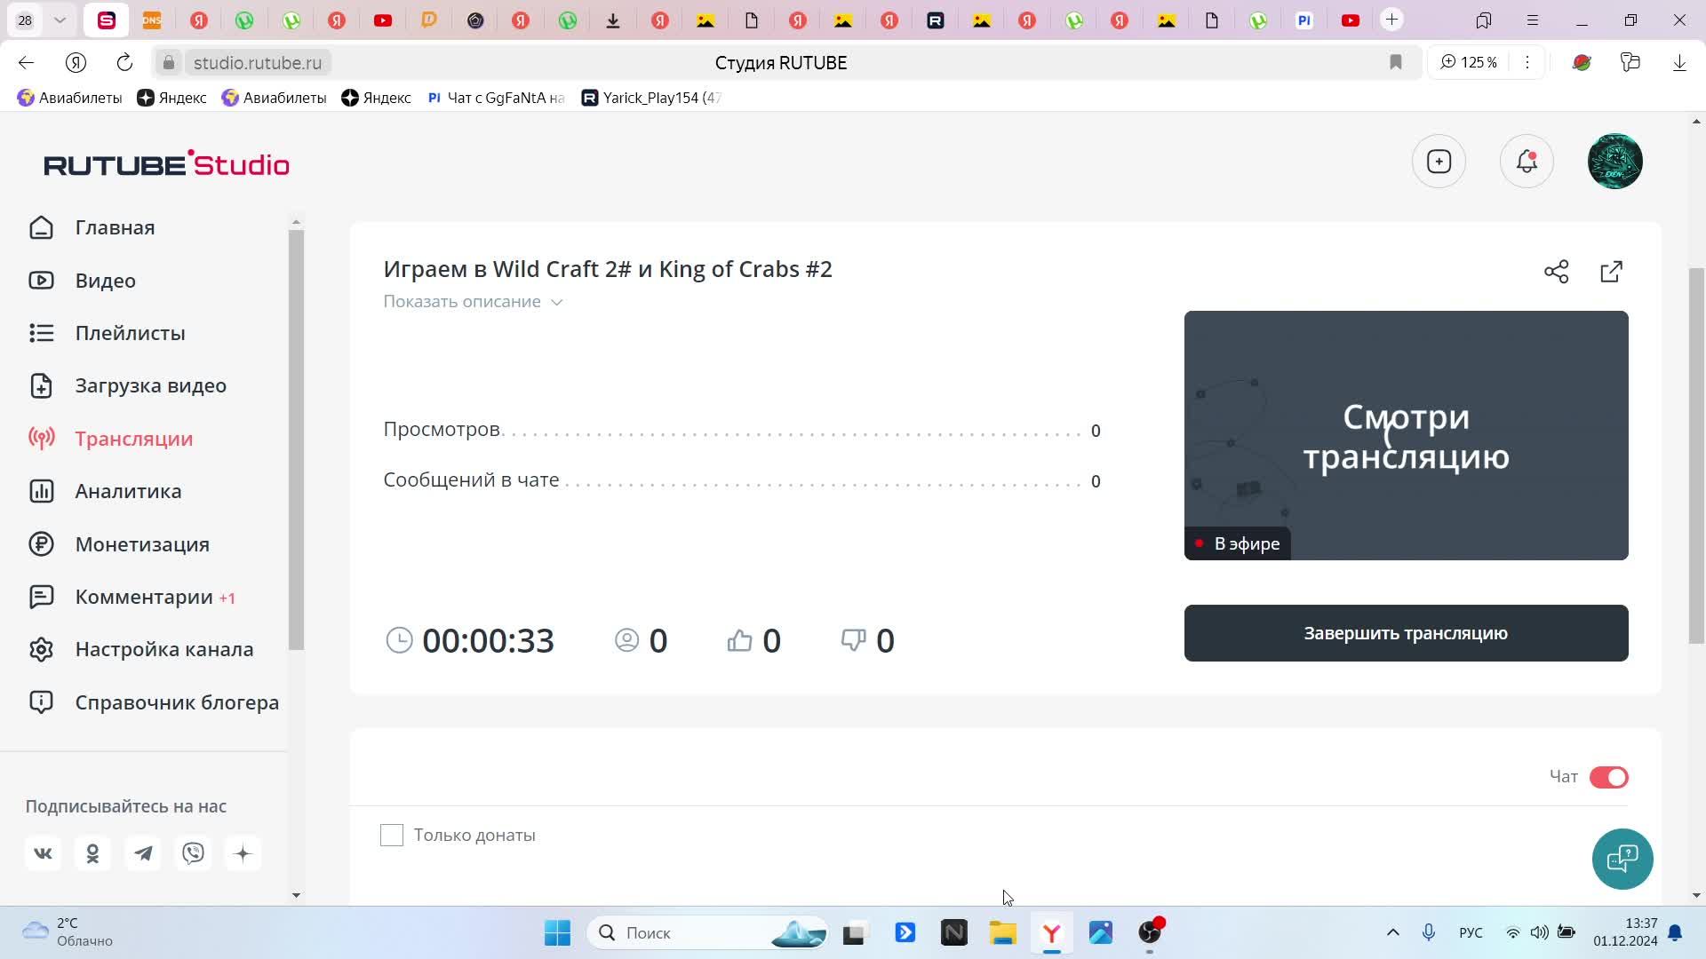This screenshot has height=959, width=1706.
Task: Open the Telegram social link
Action: coord(143,853)
